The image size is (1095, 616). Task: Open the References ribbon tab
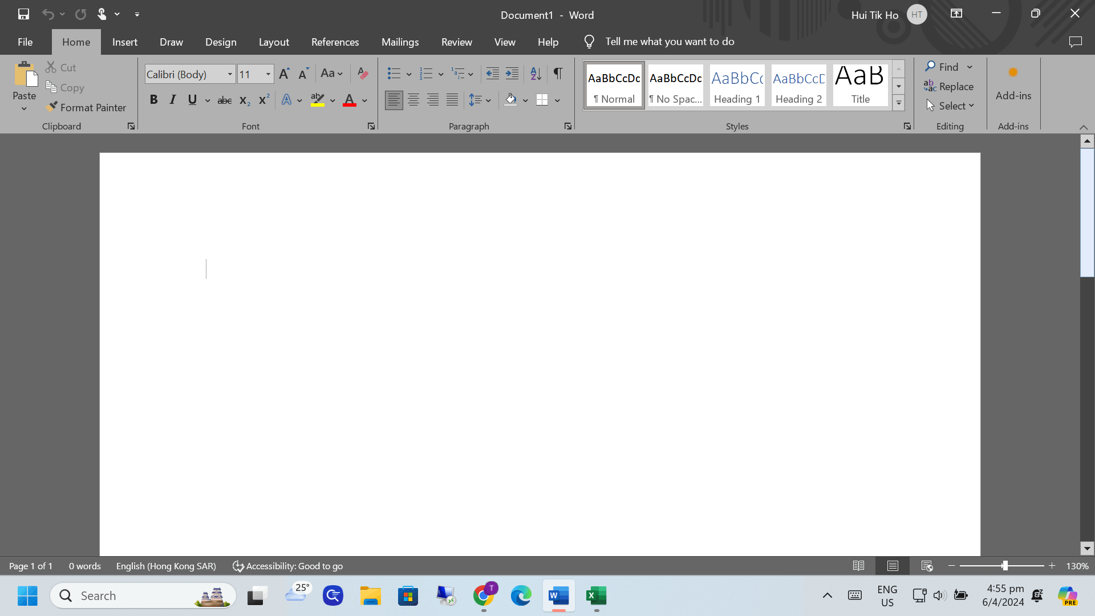335,42
